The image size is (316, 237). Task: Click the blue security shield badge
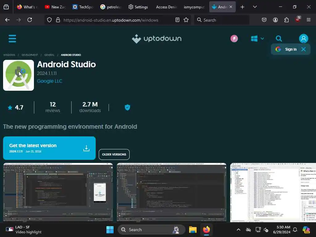[127, 107]
